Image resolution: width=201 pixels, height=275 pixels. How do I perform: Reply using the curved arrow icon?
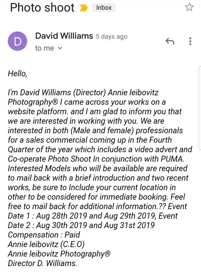coord(170,41)
